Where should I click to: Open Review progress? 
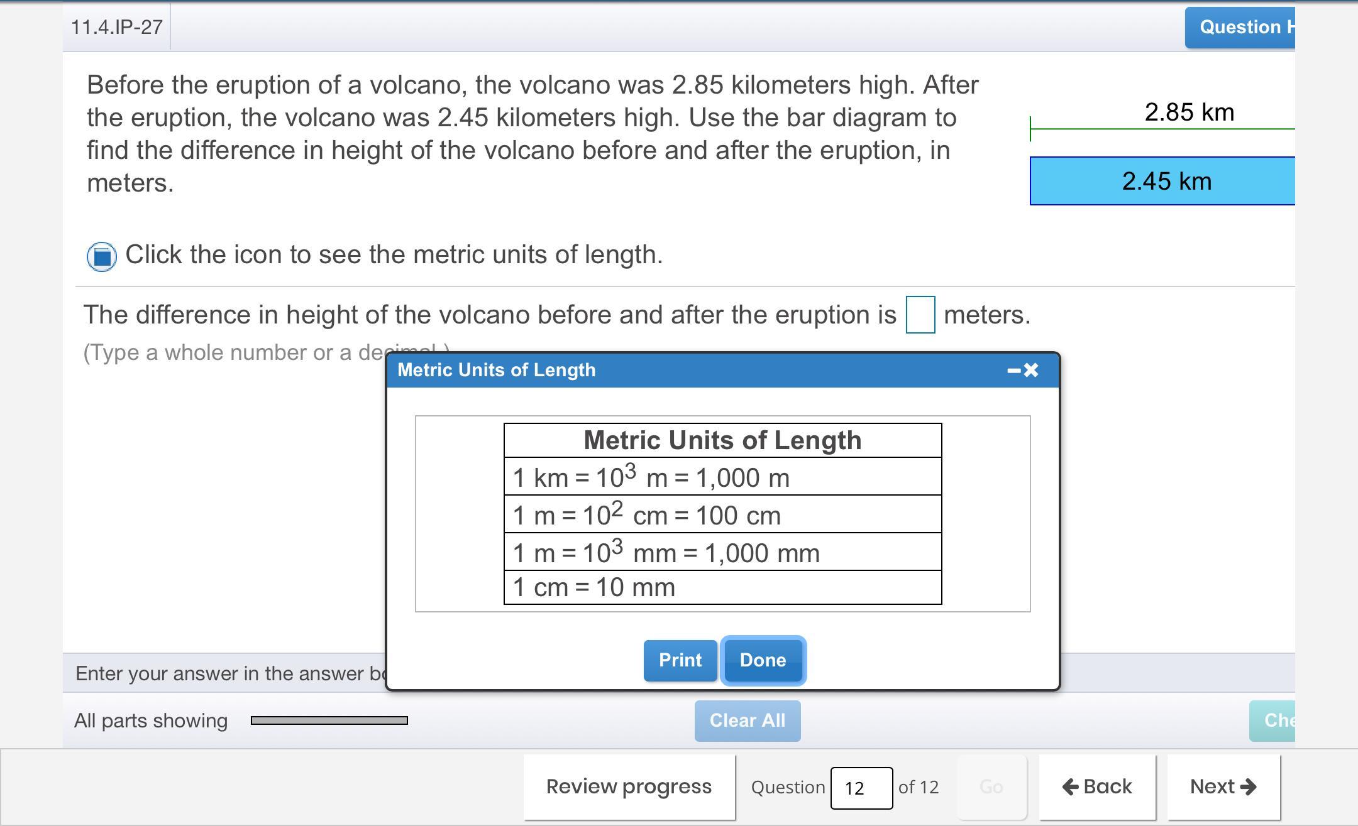click(x=629, y=787)
